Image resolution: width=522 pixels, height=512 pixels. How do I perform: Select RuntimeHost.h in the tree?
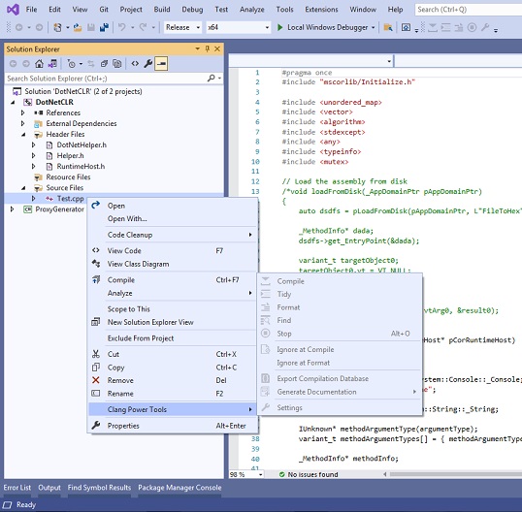pos(81,167)
